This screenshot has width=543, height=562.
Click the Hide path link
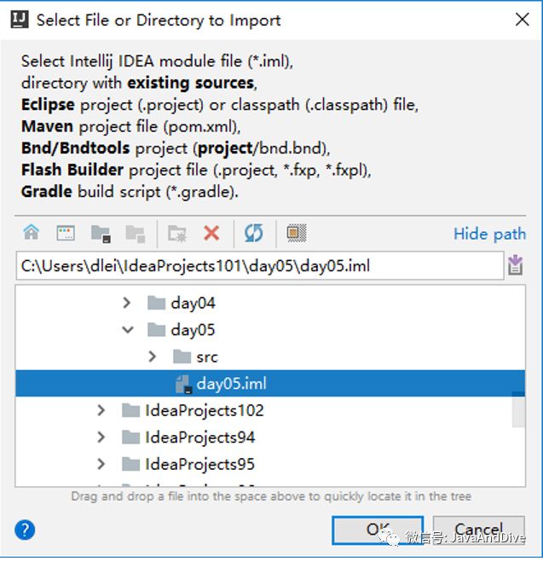click(x=489, y=234)
